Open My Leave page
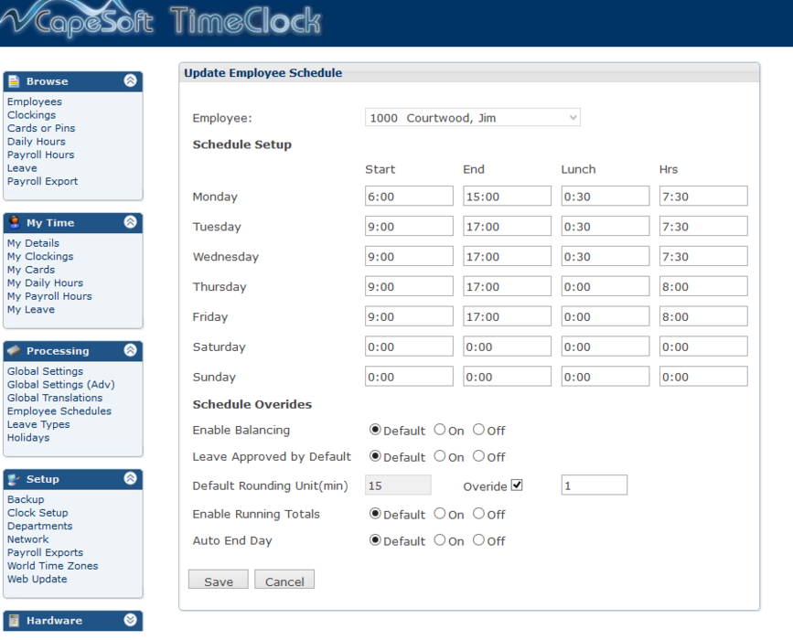The height and width of the screenshot is (640, 793). (31, 309)
